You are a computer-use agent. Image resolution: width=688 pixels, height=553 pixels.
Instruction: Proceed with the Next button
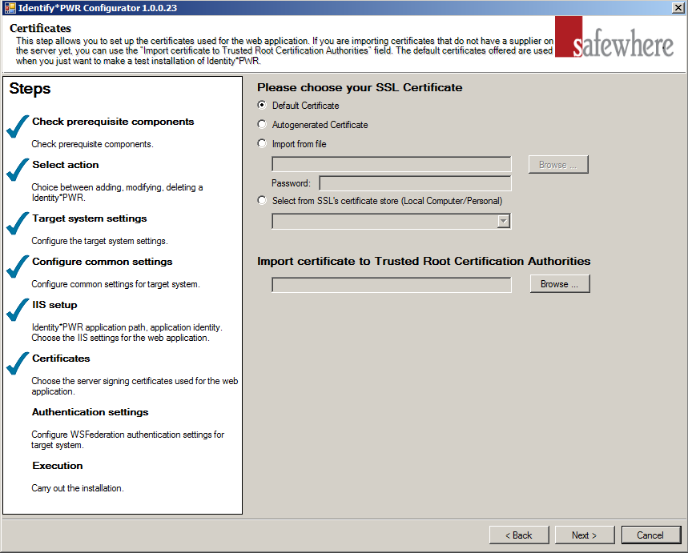pos(585,535)
